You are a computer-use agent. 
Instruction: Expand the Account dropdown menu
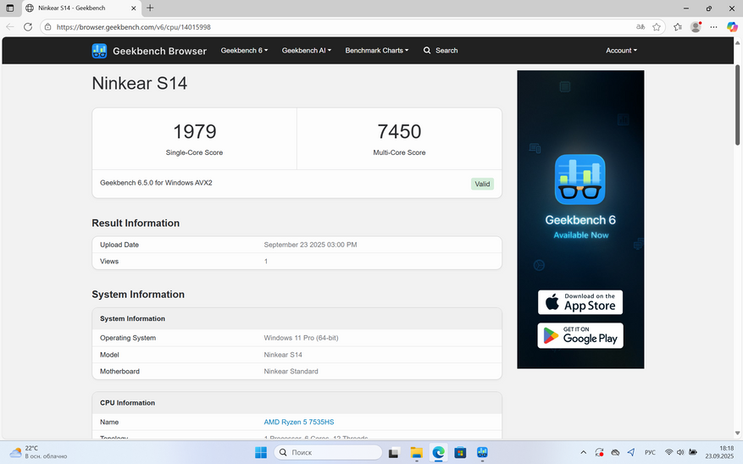(x=621, y=50)
